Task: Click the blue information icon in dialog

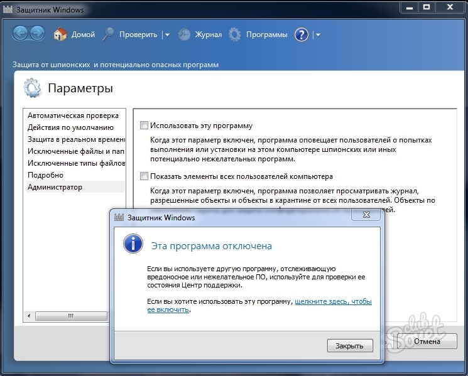Action: (133, 244)
